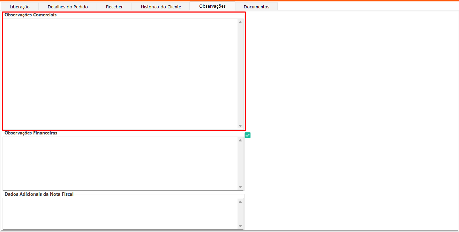Click the Observações Comerciais group label
459x232 pixels.
30,15
